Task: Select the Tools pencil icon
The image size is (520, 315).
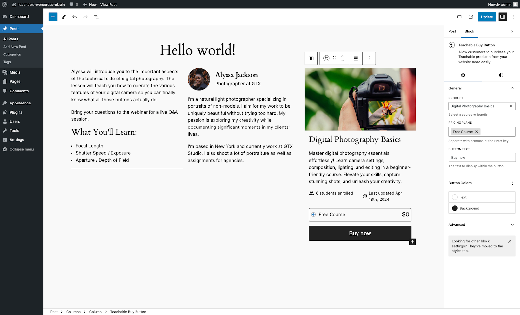Action: point(64,17)
